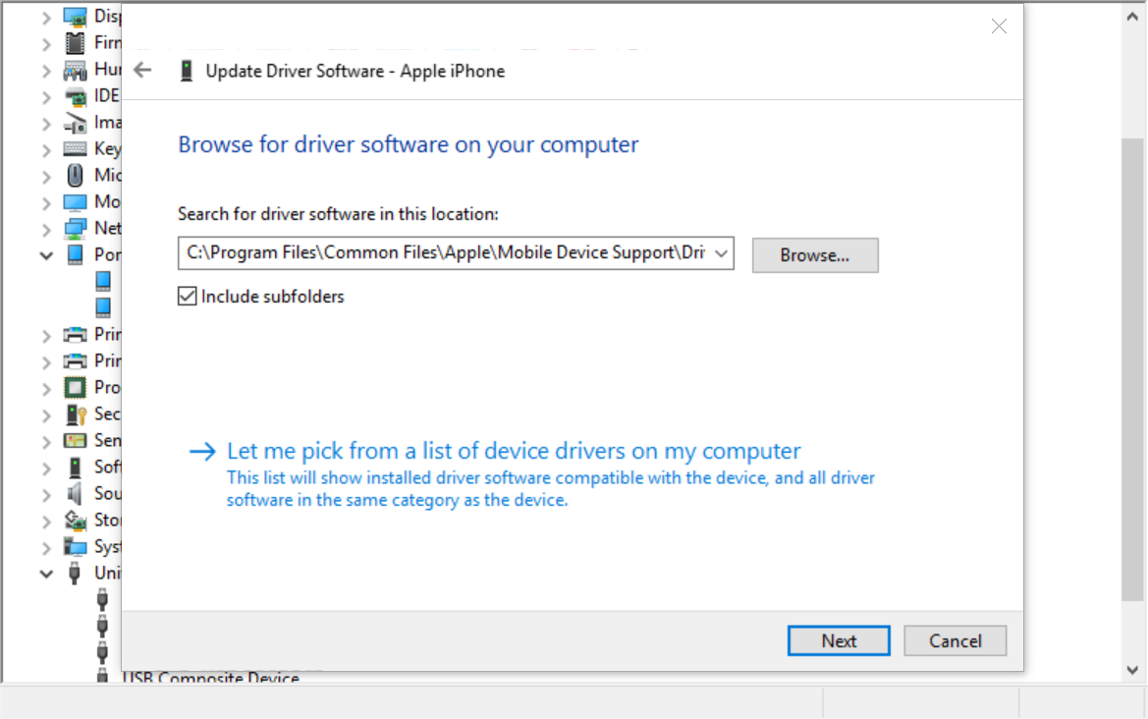The height and width of the screenshot is (719, 1148).
Task: Select the Firmware category icon
Action: pyautogui.click(x=75, y=43)
